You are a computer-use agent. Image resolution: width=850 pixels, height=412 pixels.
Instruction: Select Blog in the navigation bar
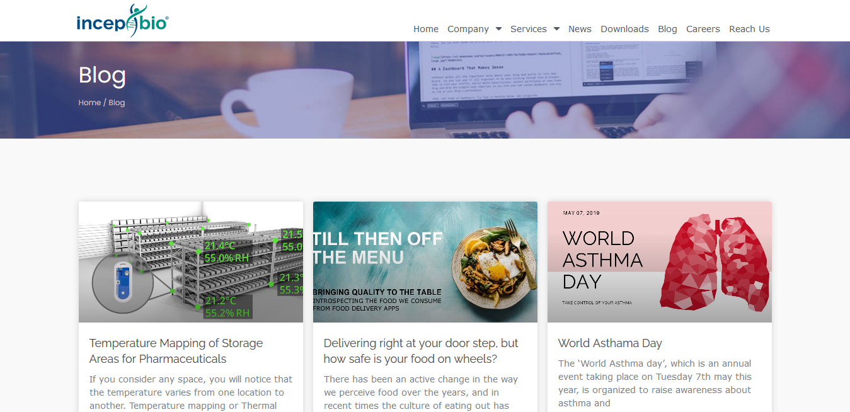coord(667,29)
